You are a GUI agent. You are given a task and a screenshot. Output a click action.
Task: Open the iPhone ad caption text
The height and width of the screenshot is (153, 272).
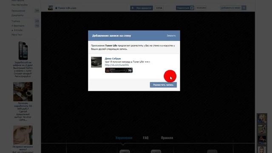(x=23, y=69)
